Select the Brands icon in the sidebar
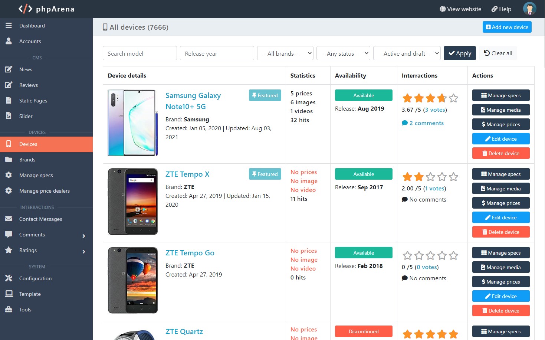Image resolution: width=545 pixels, height=340 pixels. [8, 160]
